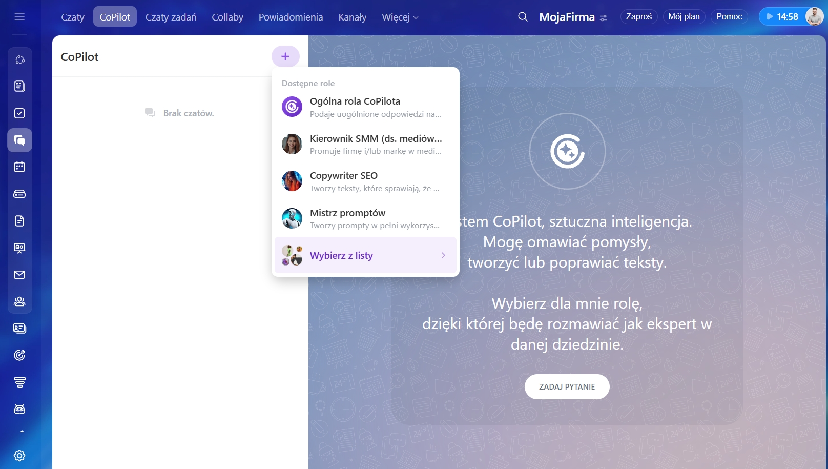Expand Wybierz z listy via right chevron
This screenshot has width=828, height=469.
pyautogui.click(x=443, y=255)
